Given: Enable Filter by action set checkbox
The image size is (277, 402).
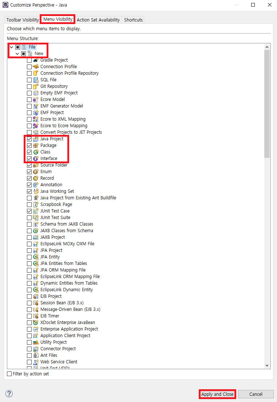Looking at the screenshot, I should coord(9,374).
